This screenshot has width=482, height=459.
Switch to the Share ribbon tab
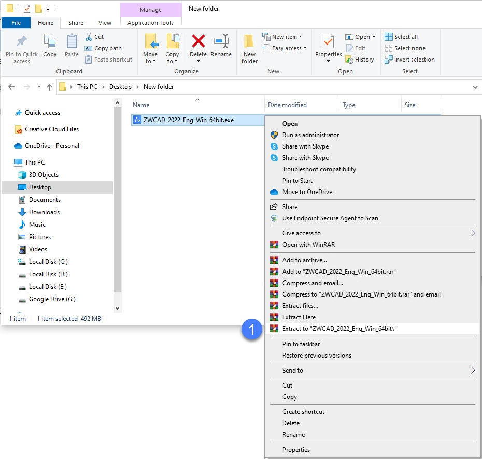76,23
